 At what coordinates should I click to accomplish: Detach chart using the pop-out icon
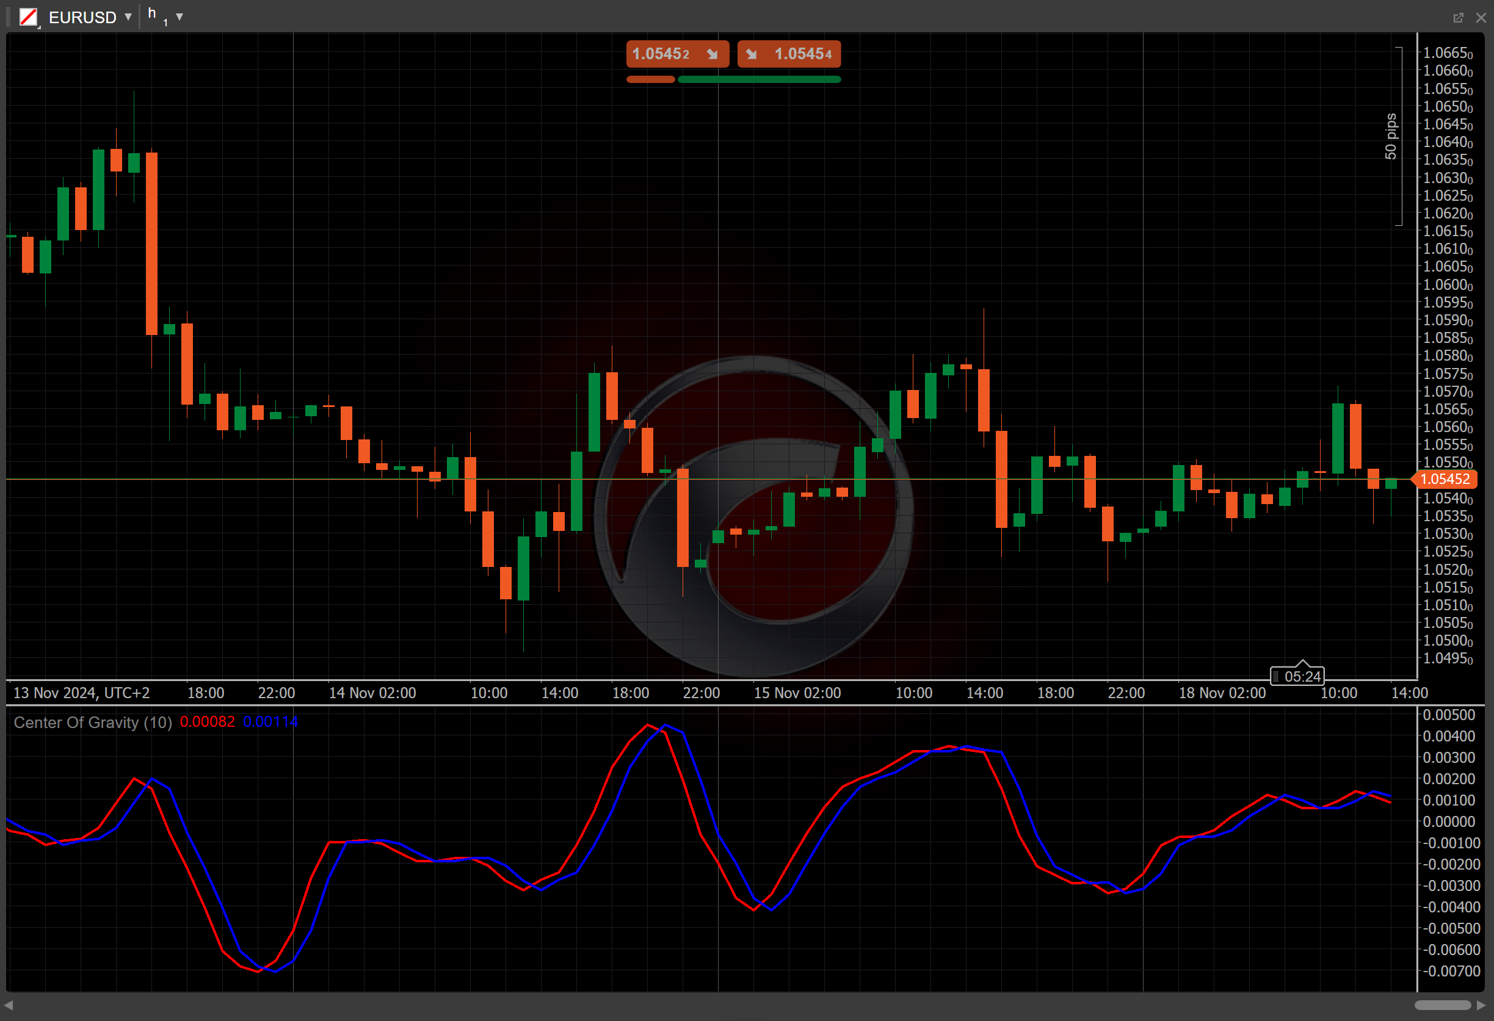pos(1458,17)
